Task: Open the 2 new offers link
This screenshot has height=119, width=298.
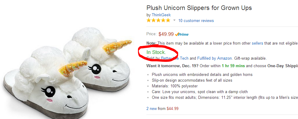Action: (152, 108)
